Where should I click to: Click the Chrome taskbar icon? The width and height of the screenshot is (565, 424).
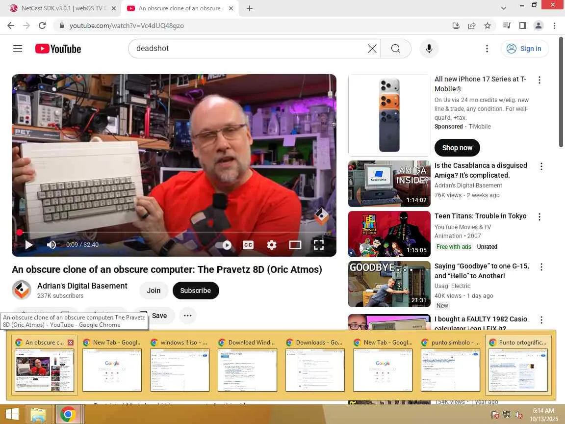click(68, 414)
